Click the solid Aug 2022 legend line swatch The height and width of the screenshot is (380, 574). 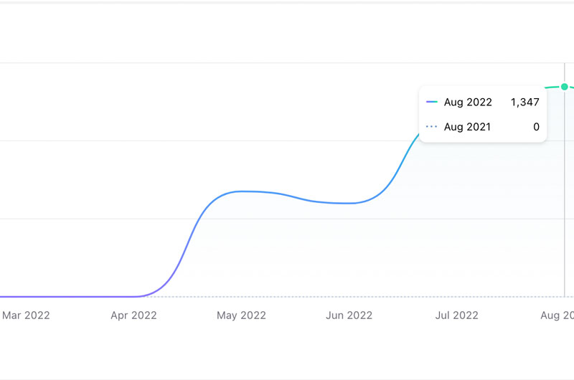tap(431, 103)
